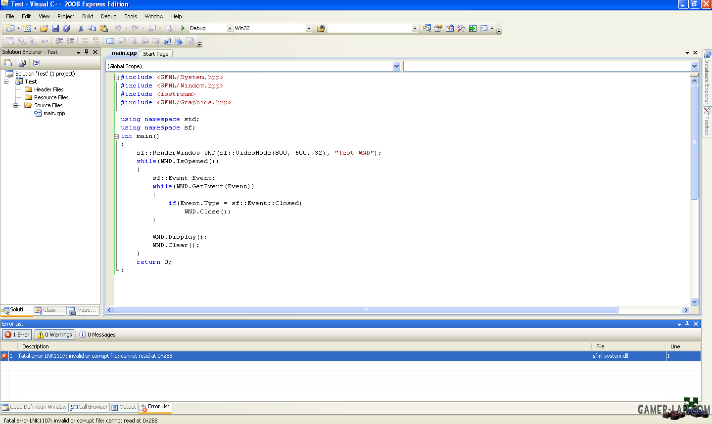Save main.cpp with the floppy disk icon
The width and height of the screenshot is (712, 424).
tap(55, 28)
